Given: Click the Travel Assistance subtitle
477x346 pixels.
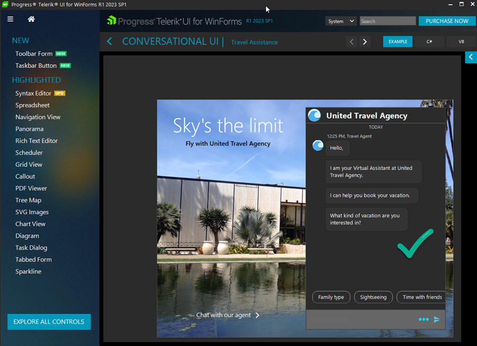Looking at the screenshot, I should coord(254,42).
